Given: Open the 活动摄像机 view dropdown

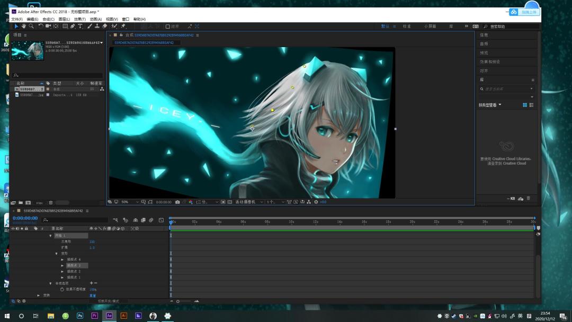Looking at the screenshot, I should 249,202.
